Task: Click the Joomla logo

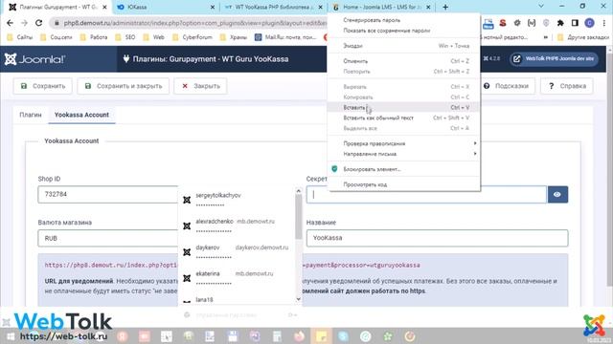Action: click(x=34, y=59)
